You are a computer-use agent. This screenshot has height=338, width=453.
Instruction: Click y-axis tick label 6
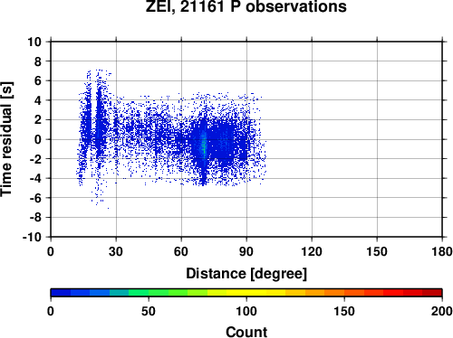(38, 80)
